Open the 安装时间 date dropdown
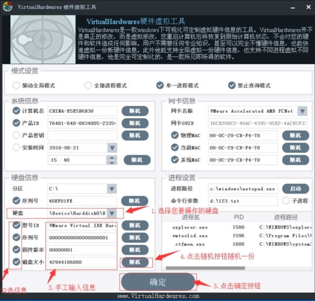 [x=112, y=148]
